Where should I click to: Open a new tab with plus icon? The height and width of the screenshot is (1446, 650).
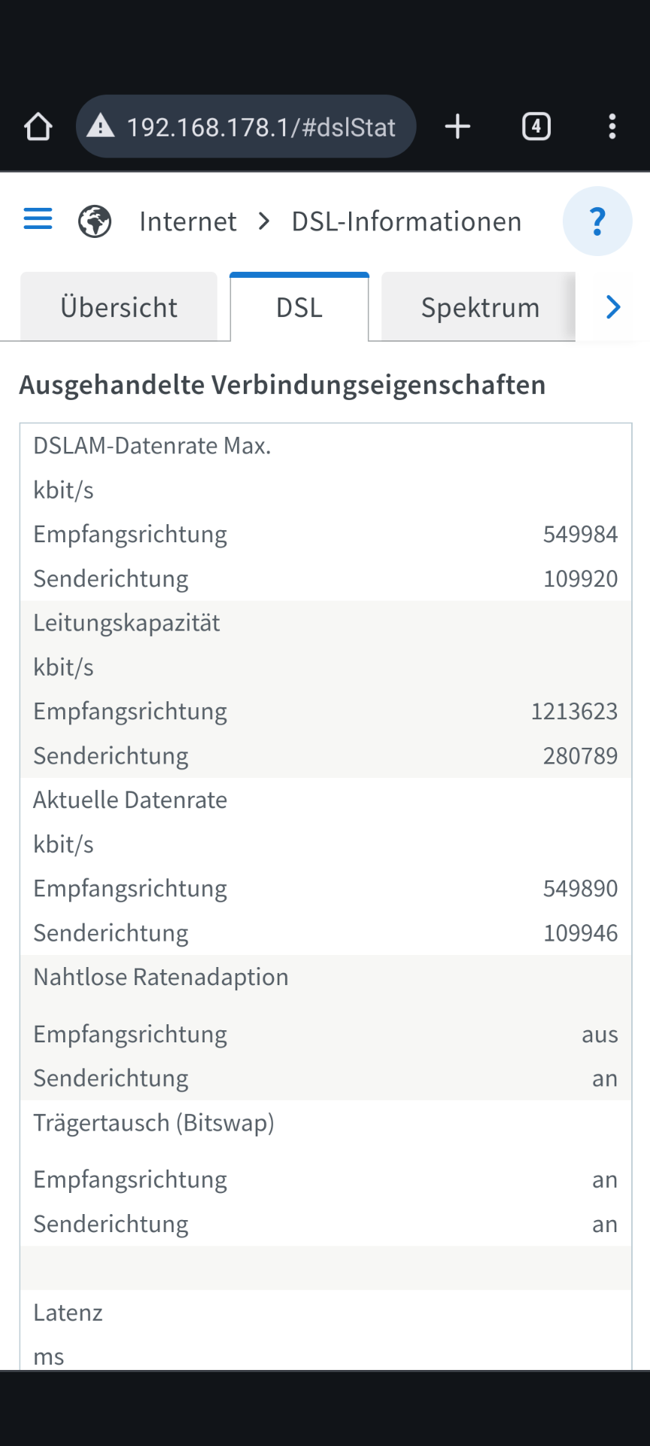(x=457, y=127)
